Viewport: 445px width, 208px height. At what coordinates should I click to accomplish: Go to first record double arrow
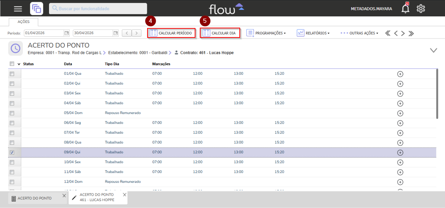[x=388, y=33]
